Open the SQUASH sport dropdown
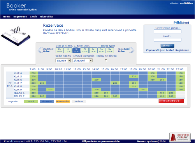The height and width of the screenshot is (143, 195). (63, 60)
